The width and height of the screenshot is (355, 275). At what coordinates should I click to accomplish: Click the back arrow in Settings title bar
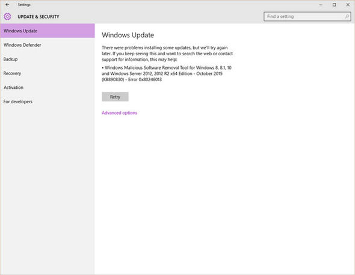(x=7, y=5)
